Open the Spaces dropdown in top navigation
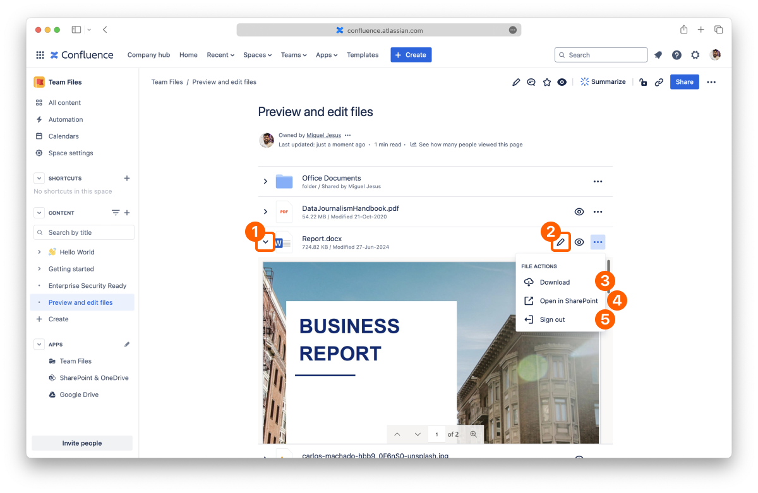 coord(257,55)
